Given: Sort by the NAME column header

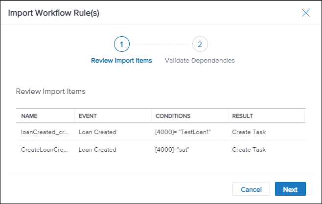Looking at the screenshot, I should 29,116.
